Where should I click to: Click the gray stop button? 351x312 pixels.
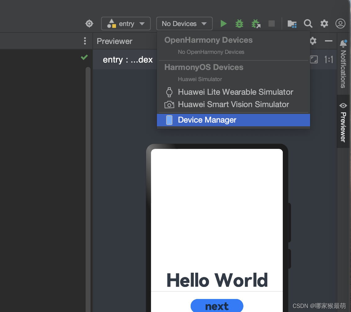coord(272,24)
